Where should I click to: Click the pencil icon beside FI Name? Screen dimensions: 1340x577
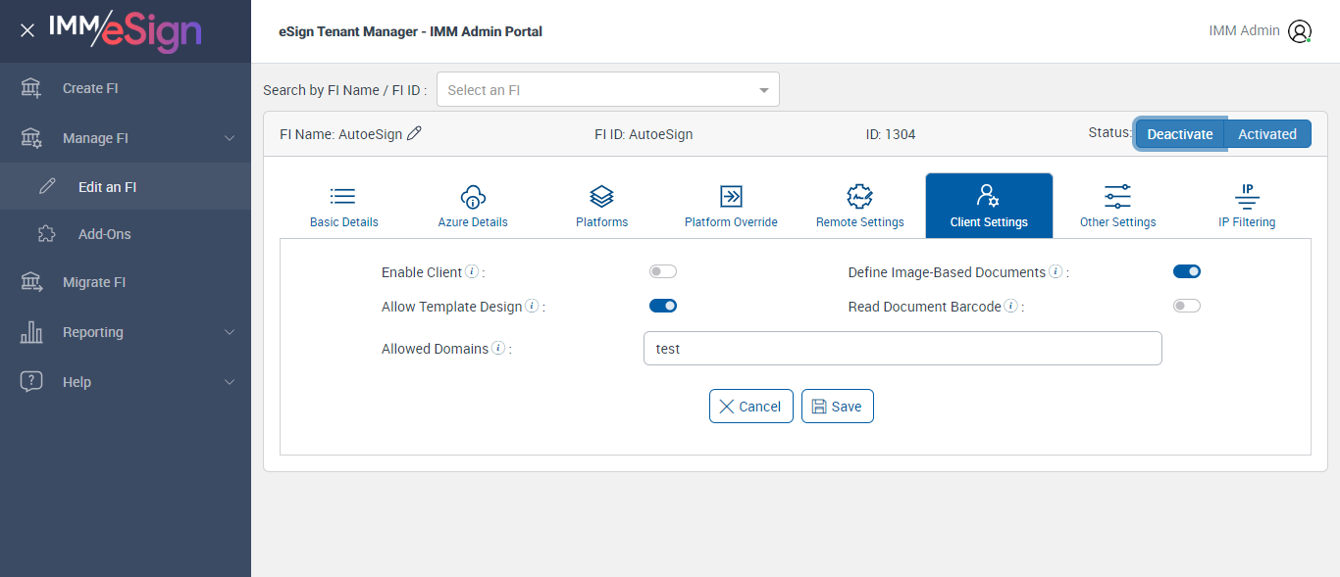point(414,134)
